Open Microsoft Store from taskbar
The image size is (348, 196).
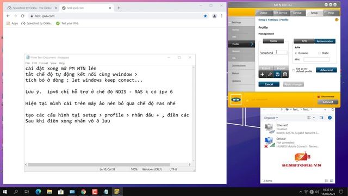(61, 192)
